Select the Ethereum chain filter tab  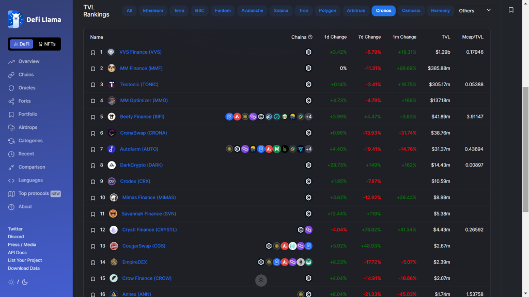point(153,10)
